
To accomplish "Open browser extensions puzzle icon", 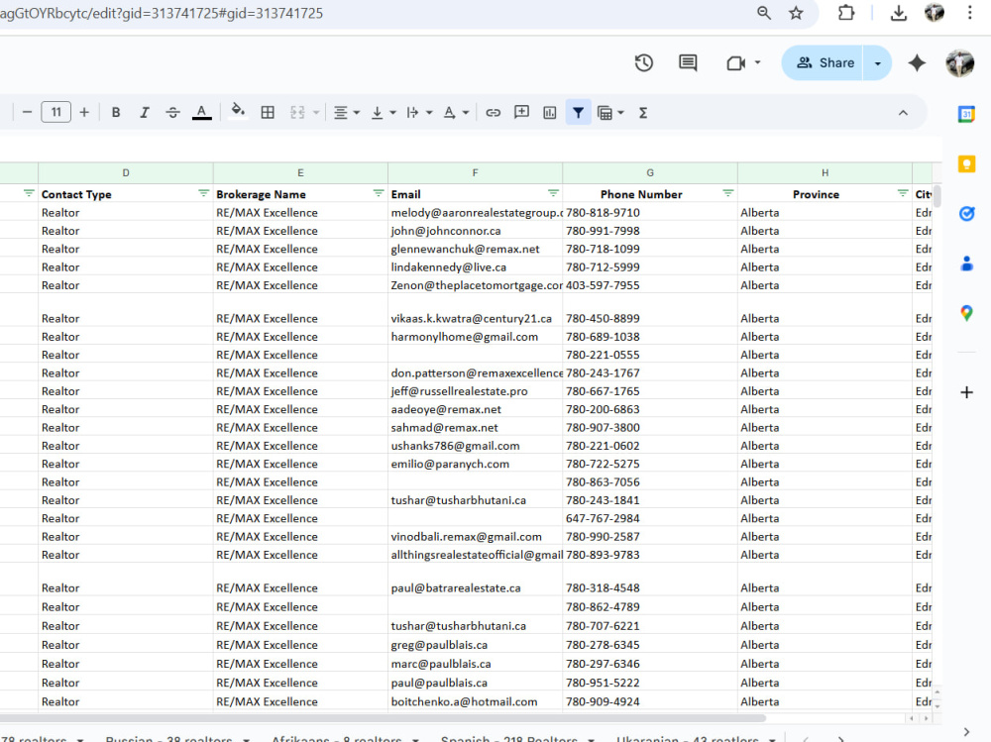I will (x=845, y=13).
